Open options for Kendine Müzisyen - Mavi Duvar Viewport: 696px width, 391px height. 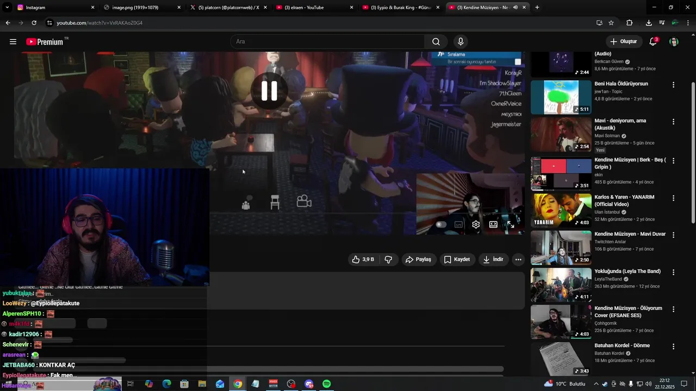(x=673, y=235)
